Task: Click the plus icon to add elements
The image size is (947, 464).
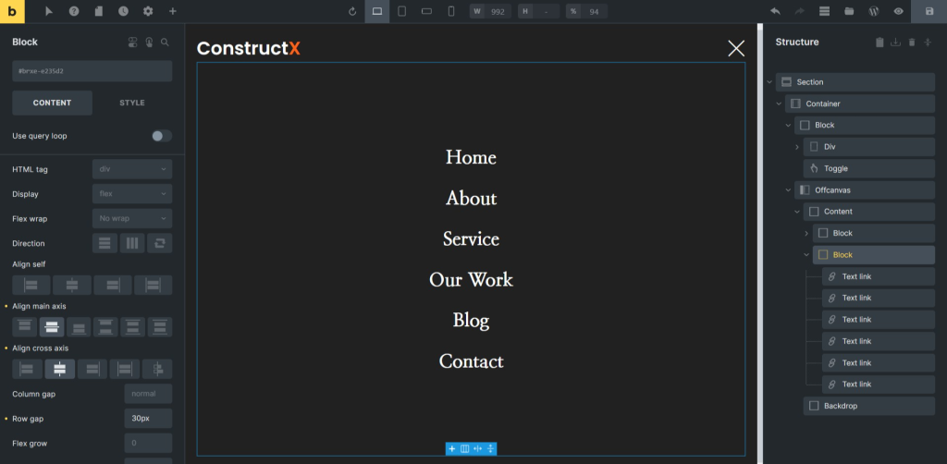Action: tap(173, 11)
